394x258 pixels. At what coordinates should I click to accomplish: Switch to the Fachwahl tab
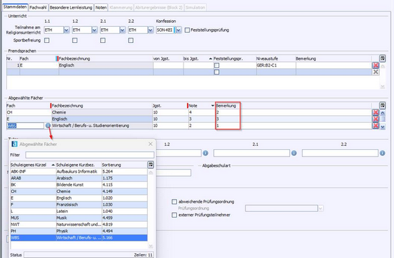point(38,7)
